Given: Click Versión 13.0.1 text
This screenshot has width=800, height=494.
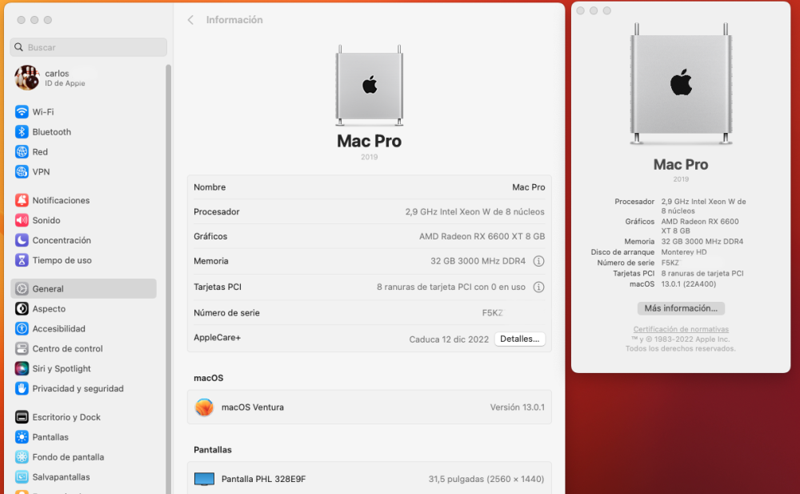Looking at the screenshot, I should (518, 407).
